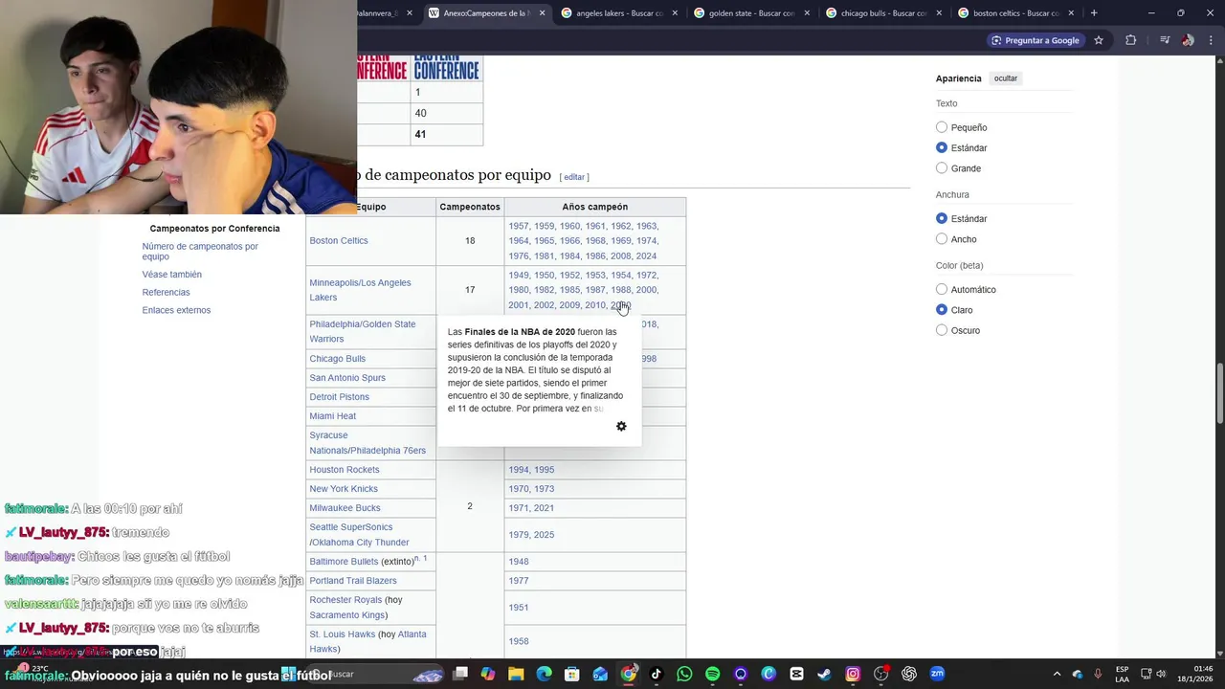Open the Portland Trail Blazers 1977 link

519,581
